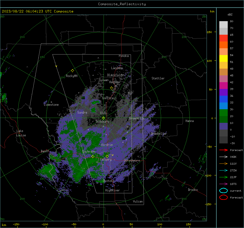This screenshot has width=244, height=228.
Task: Click the RedDeer city label
Action: [x=115, y=82]
